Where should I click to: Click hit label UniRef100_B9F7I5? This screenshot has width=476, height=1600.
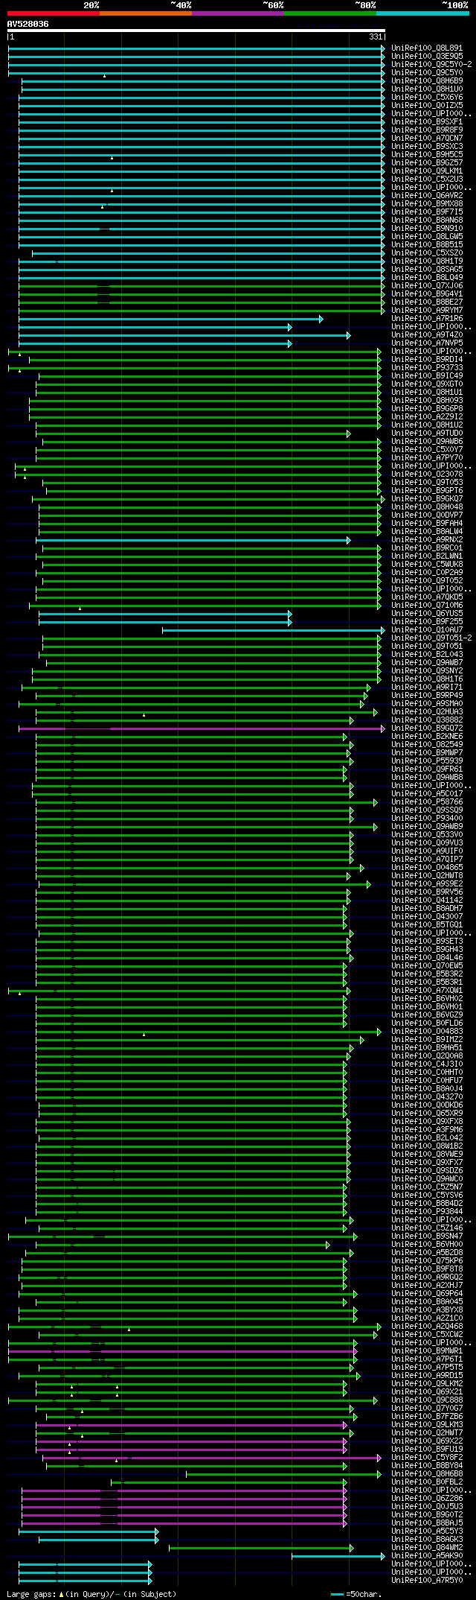(x=427, y=212)
